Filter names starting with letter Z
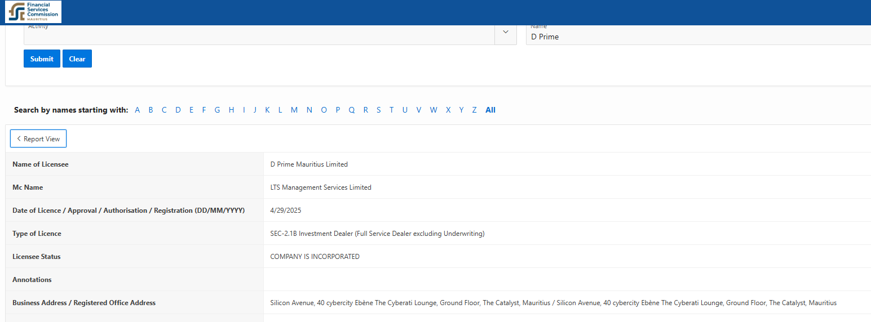Screen dimensions: 871x322 point(474,110)
